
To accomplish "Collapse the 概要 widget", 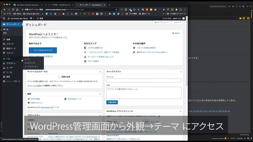I will [100, 94].
